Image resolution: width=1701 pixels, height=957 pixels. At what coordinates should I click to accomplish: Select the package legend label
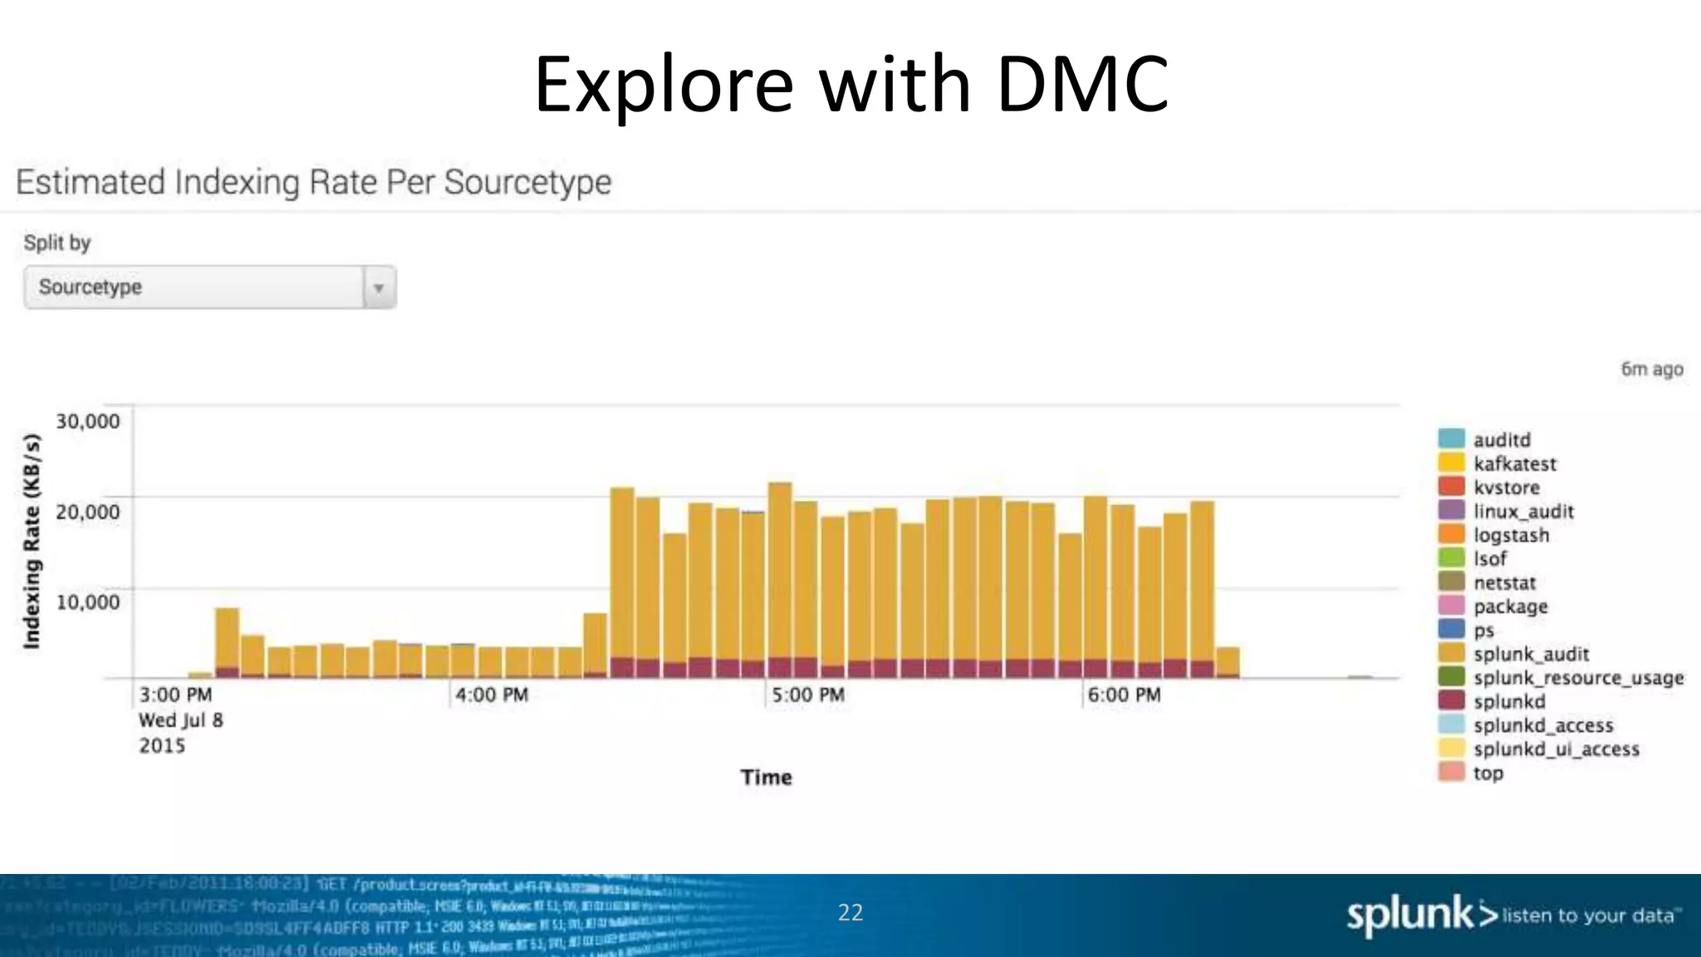[x=1511, y=607]
